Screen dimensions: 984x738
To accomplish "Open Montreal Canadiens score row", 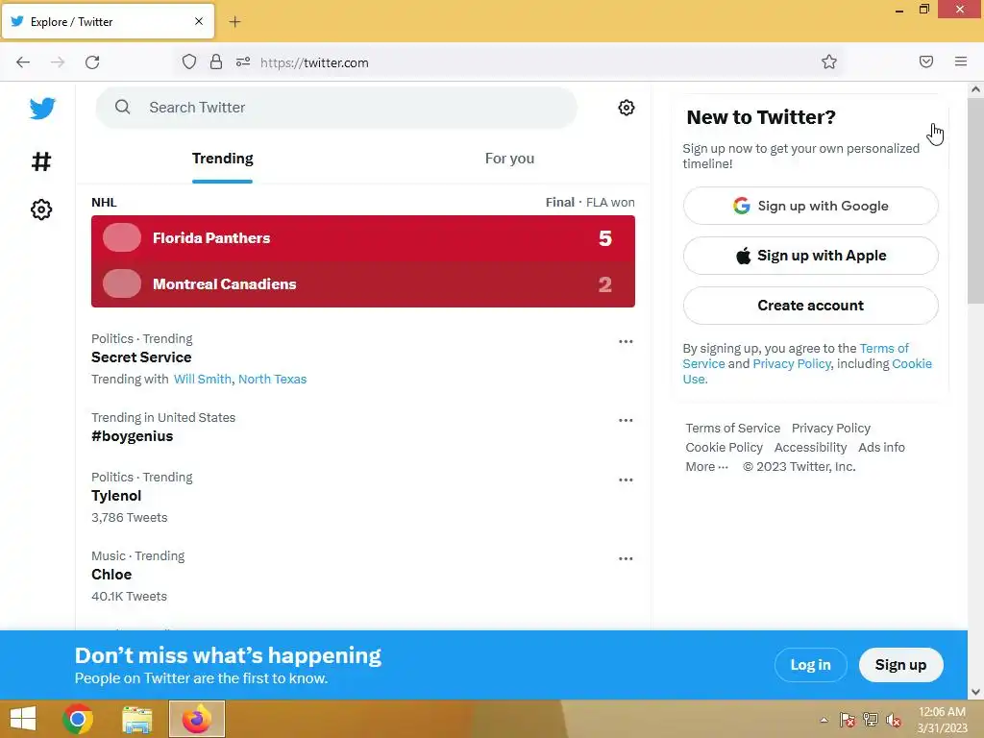I will click(x=362, y=284).
